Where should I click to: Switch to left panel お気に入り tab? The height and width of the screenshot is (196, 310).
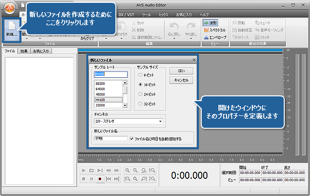coord(41,51)
